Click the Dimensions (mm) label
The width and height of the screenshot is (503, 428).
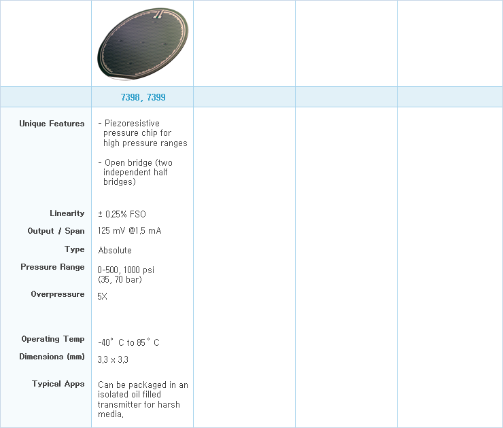[x=52, y=357]
